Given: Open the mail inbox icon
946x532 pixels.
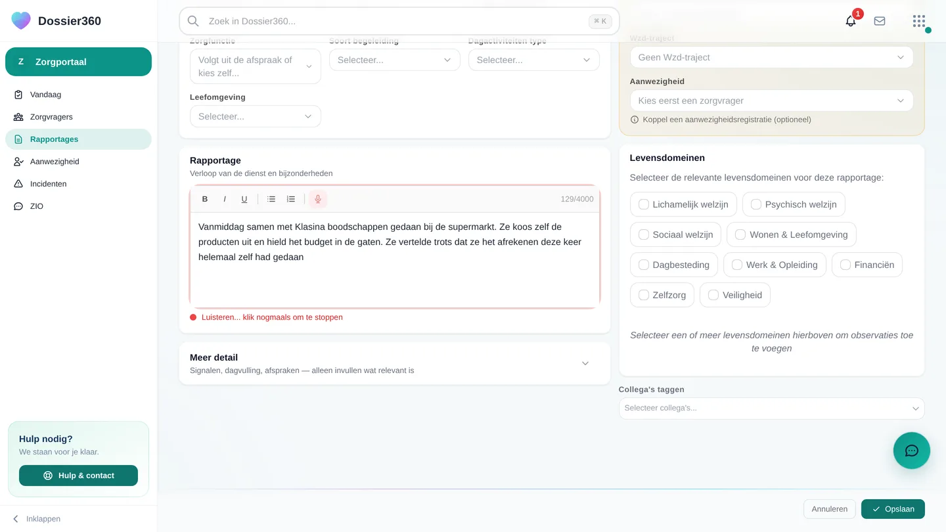Looking at the screenshot, I should [x=880, y=21].
